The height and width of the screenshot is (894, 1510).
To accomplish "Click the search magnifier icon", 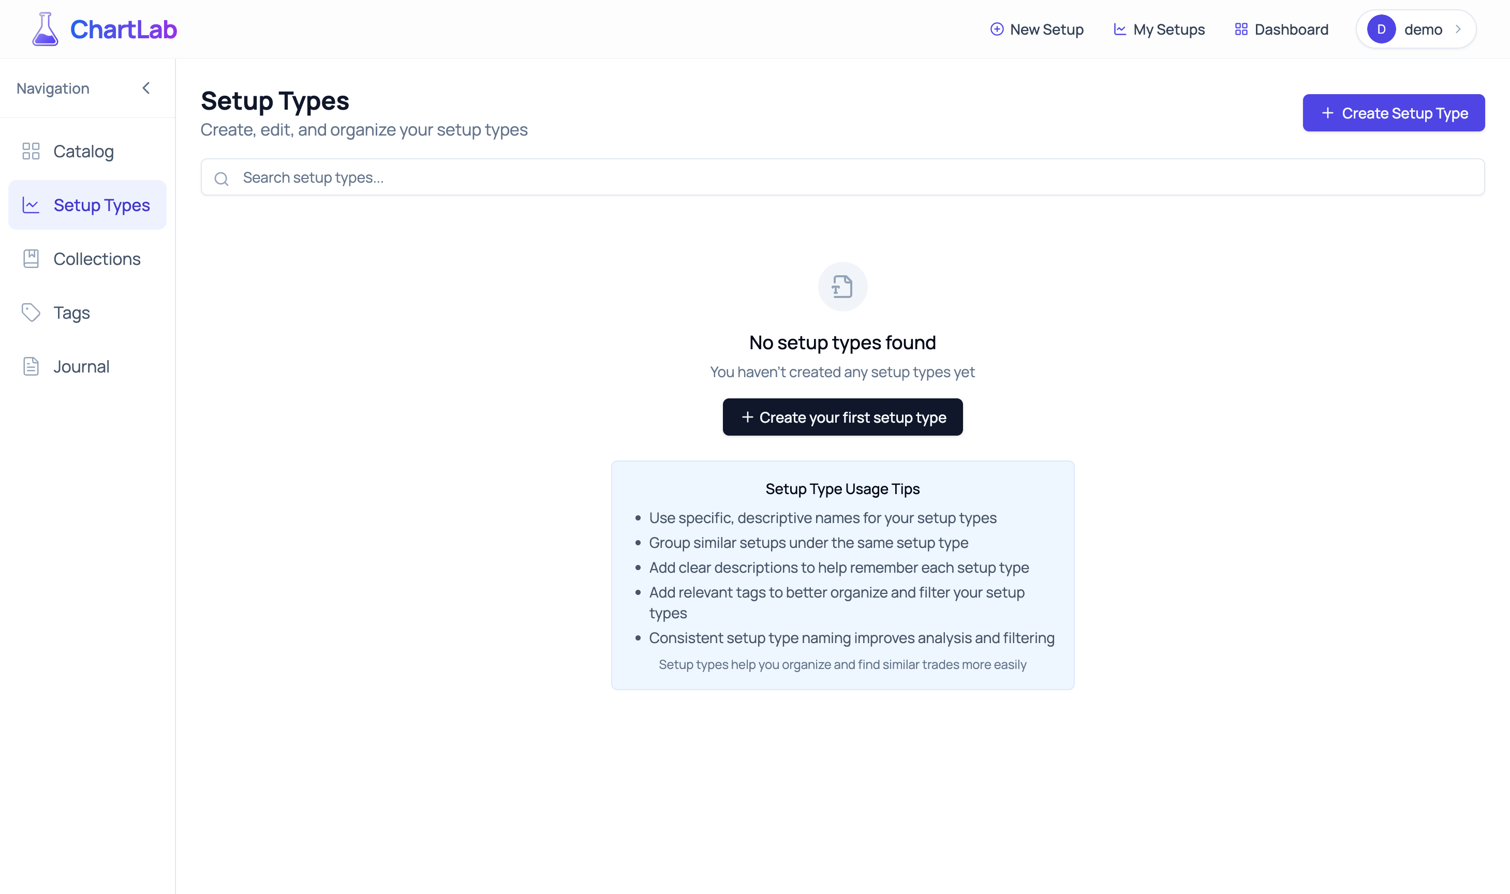I will coord(221,178).
